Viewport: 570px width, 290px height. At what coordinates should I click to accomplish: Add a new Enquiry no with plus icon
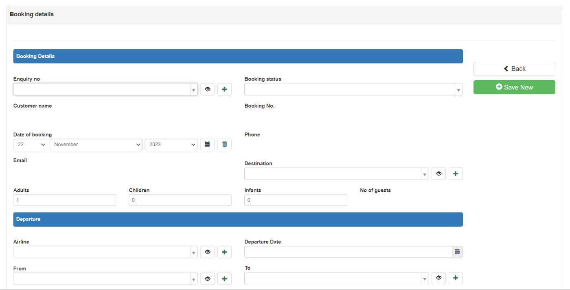[224, 89]
